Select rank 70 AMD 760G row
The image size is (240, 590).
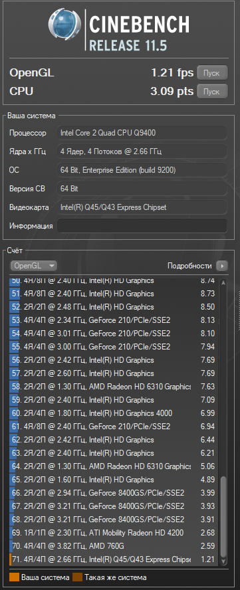point(114,546)
